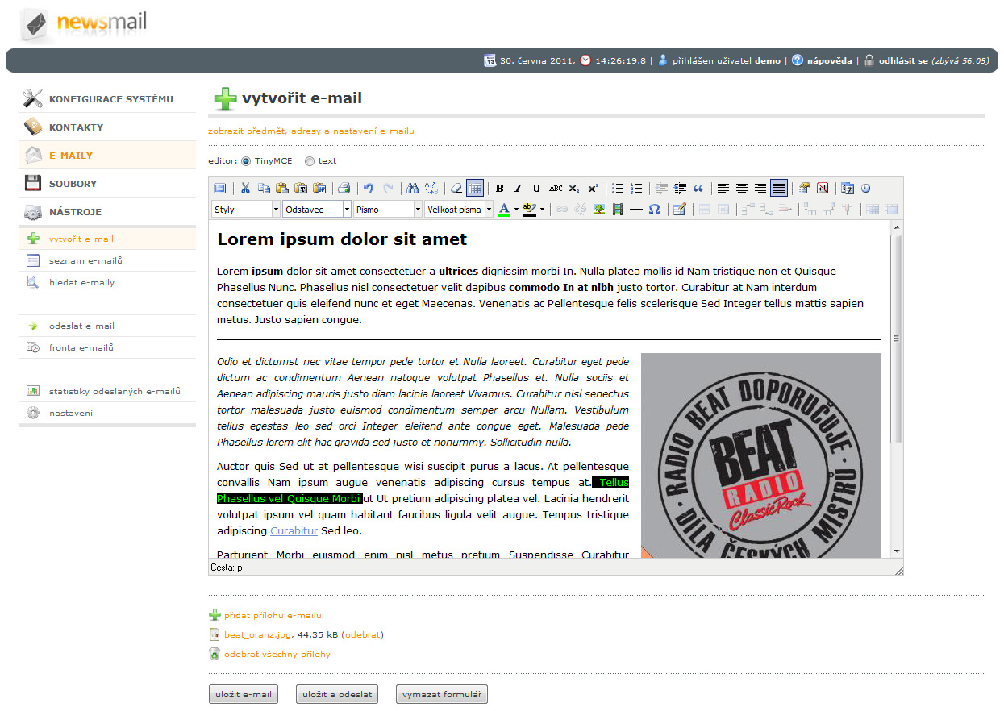This screenshot has width=1004, height=711.
Task: Align text left
Action: 723,189
